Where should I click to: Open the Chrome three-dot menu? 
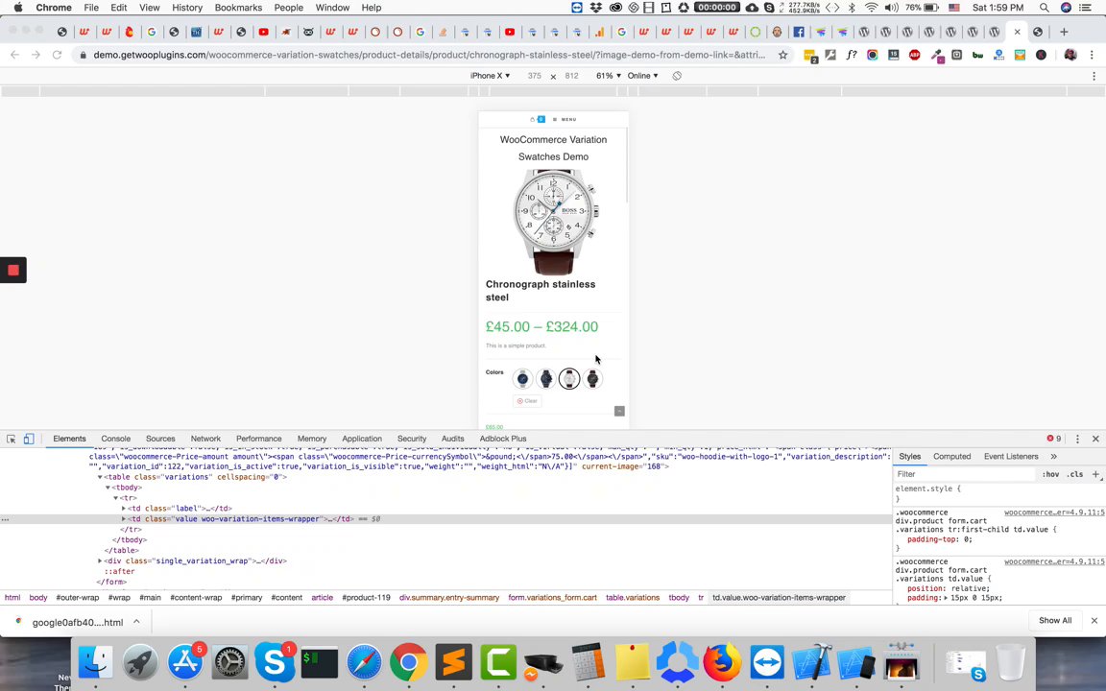(1093, 55)
